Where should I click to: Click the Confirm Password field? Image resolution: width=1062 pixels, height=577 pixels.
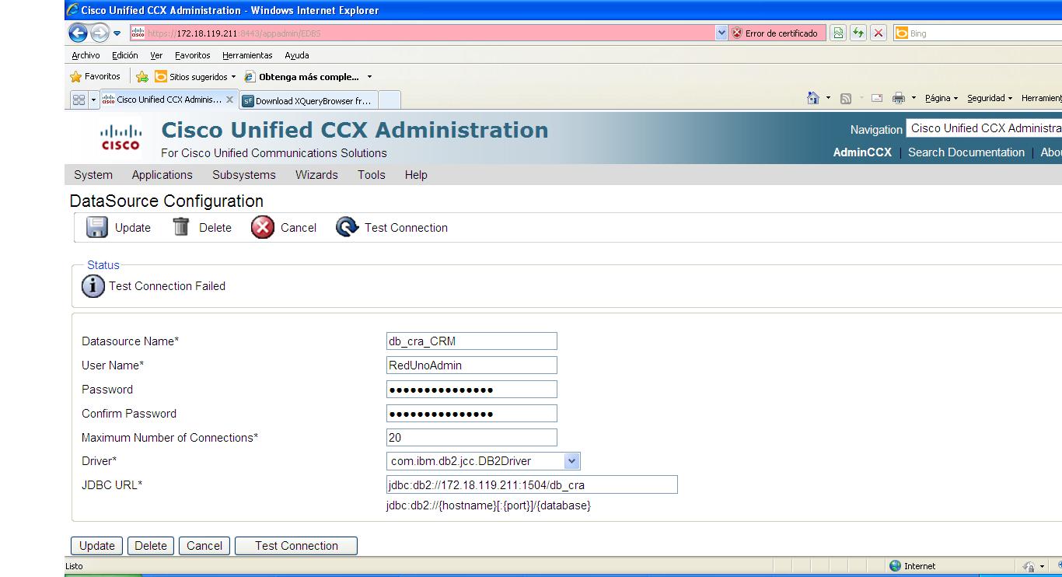(472, 414)
